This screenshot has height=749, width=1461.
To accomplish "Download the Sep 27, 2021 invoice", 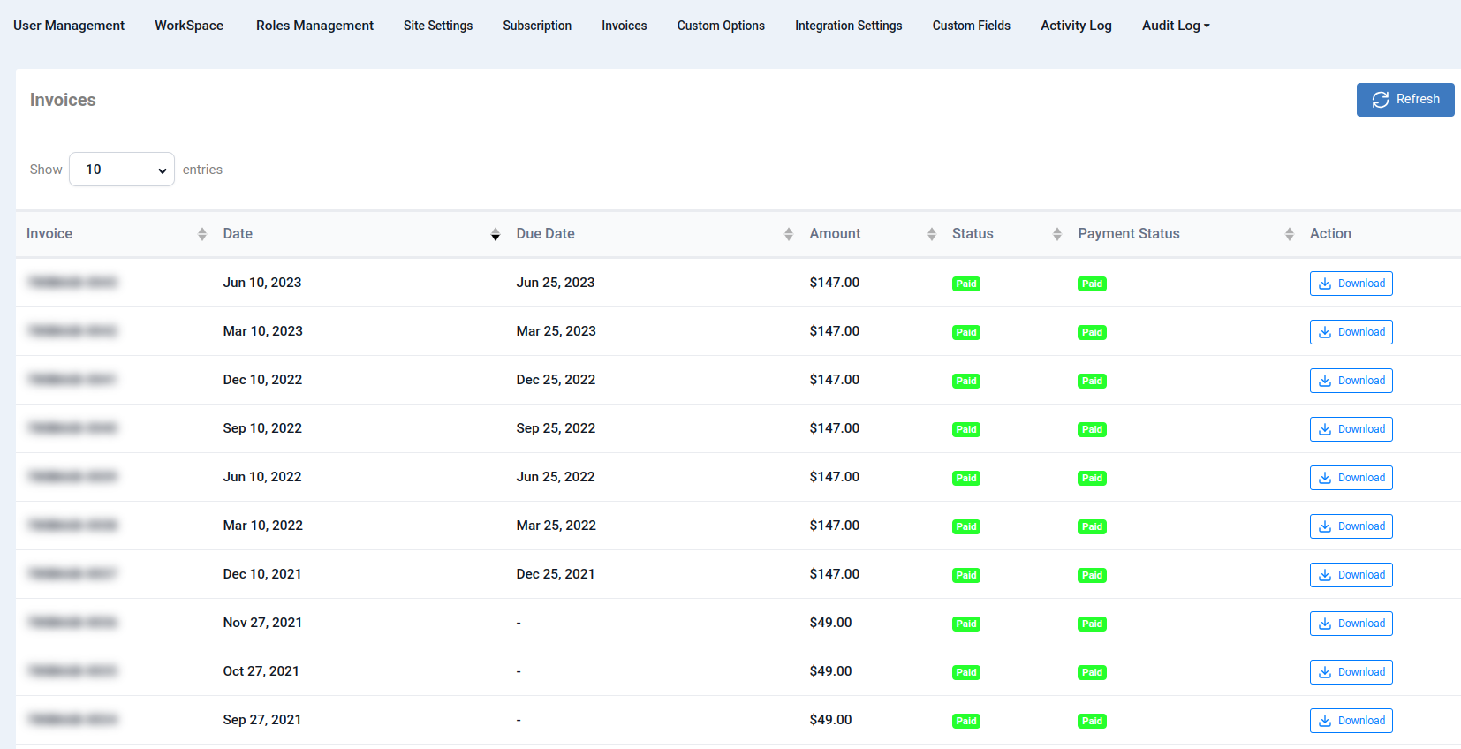I will click(1351, 721).
